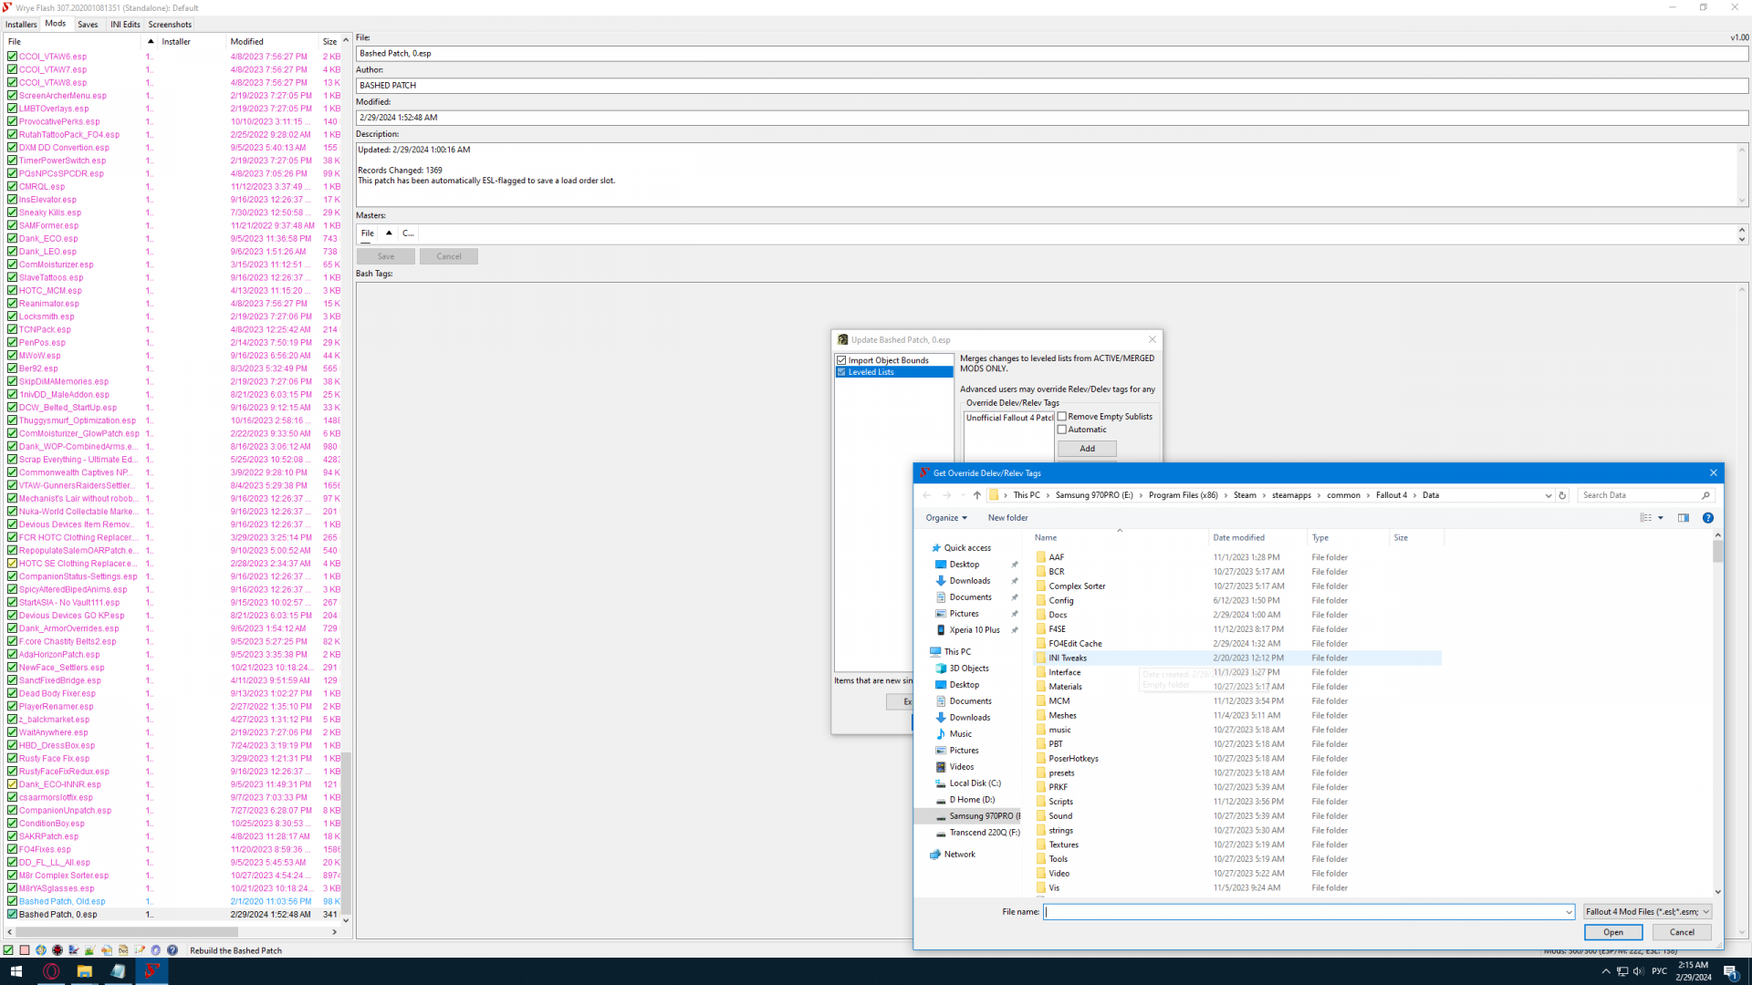
Task: Open the settings gear icon in status bar
Action: point(156,950)
